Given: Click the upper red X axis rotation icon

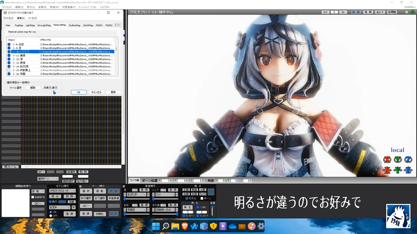Looking at the screenshot, I should [x=387, y=159].
